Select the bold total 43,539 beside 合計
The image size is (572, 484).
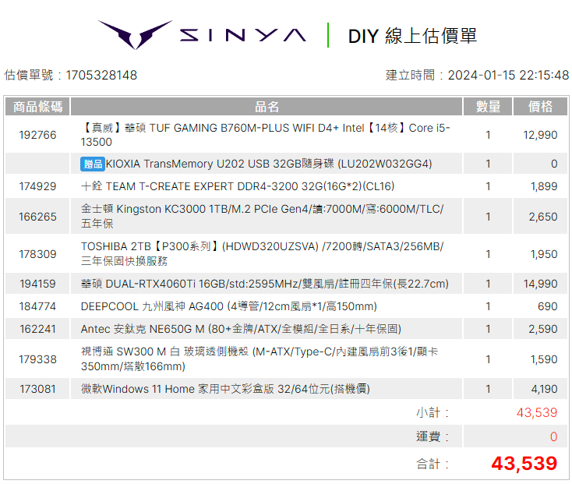pyautogui.click(x=524, y=464)
